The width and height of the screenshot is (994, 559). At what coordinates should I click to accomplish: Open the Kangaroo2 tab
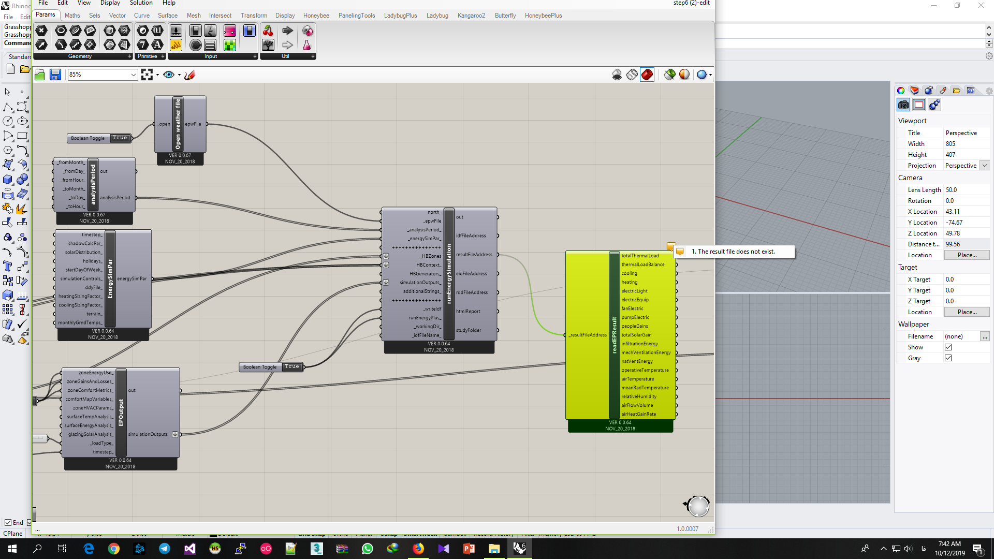point(471,16)
